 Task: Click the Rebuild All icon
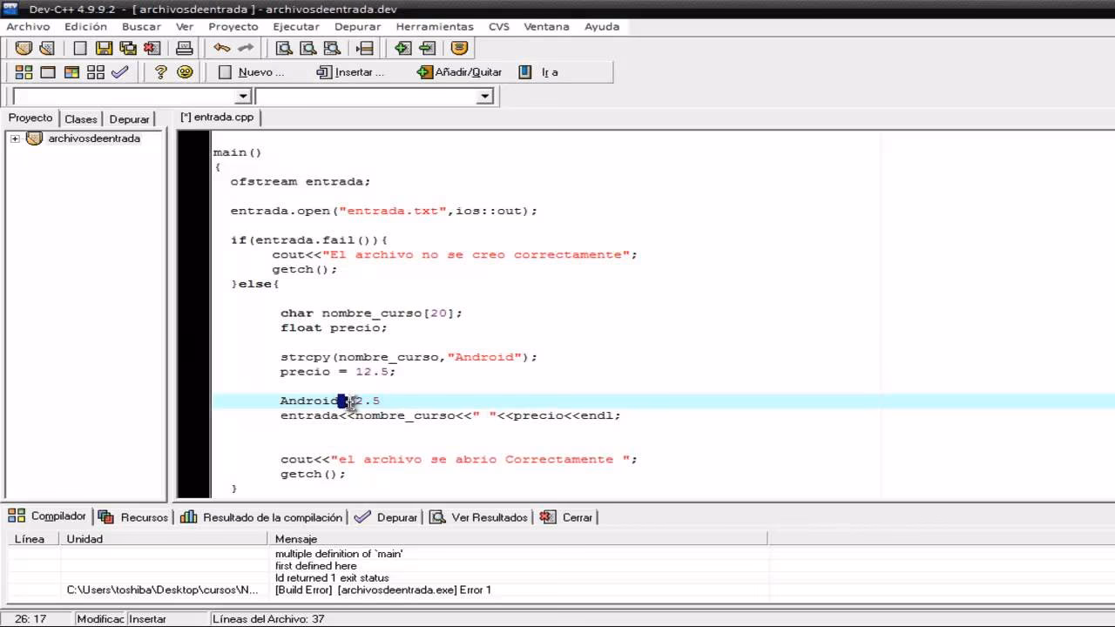pos(96,72)
